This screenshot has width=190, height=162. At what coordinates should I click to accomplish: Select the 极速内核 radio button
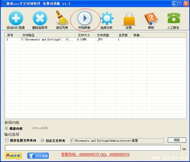(6, 128)
